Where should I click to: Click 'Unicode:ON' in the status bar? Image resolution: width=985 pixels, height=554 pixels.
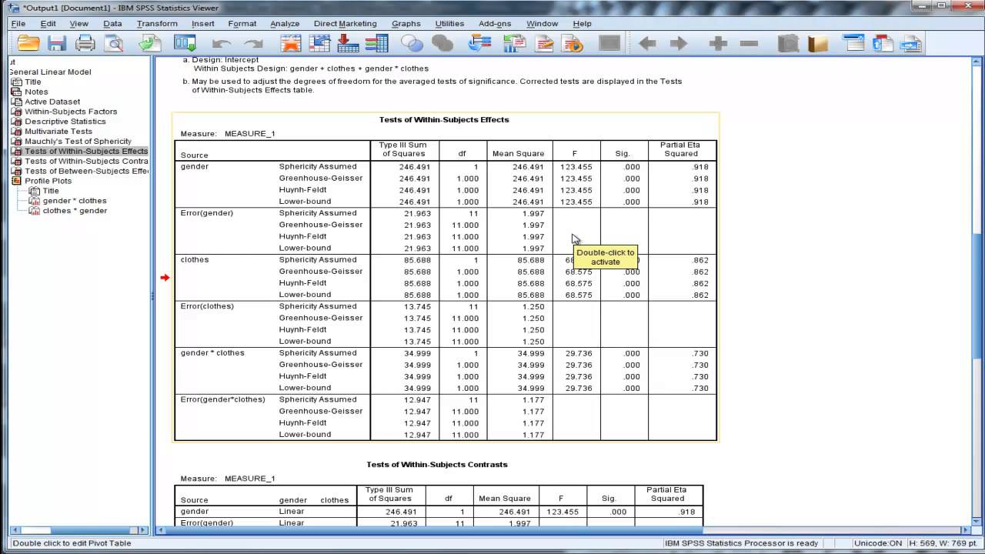pos(879,543)
